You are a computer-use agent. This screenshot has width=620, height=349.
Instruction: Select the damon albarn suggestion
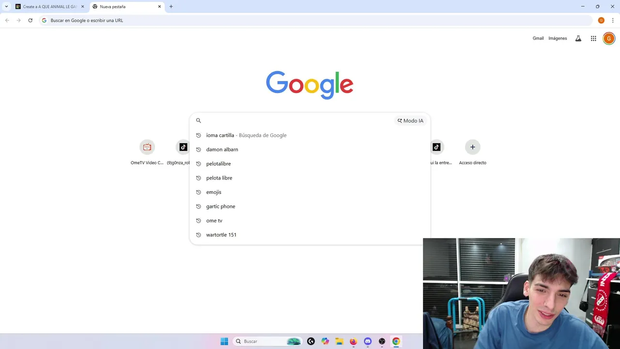pyautogui.click(x=310, y=149)
